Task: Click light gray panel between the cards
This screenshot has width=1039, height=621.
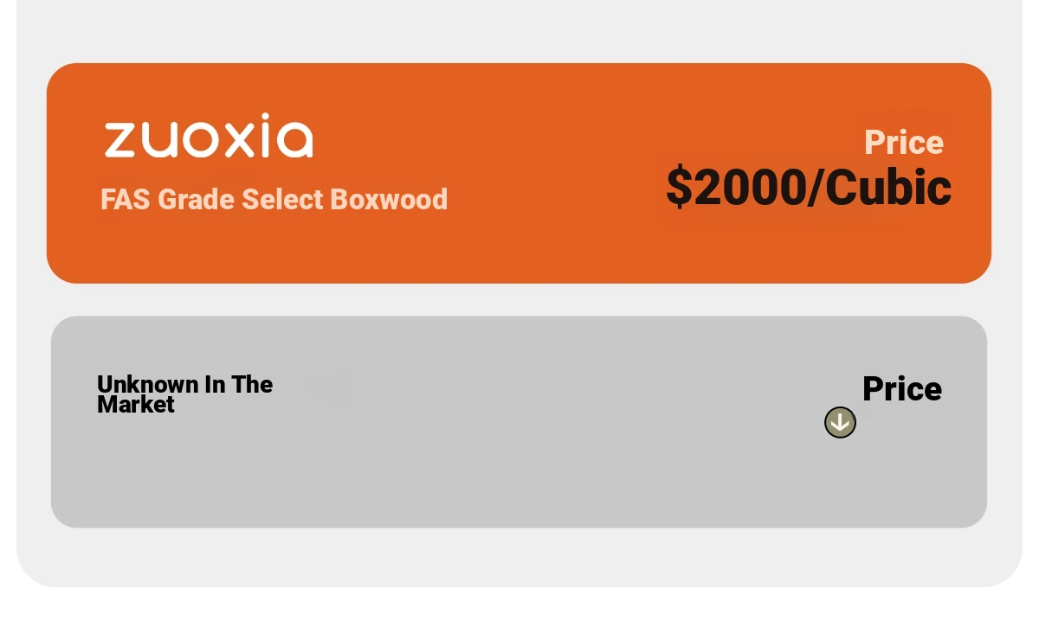Action: pyautogui.click(x=519, y=299)
